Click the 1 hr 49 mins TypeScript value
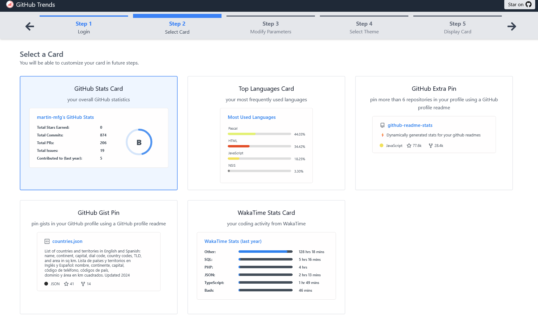Viewport: 538px width, 321px height. (309, 283)
